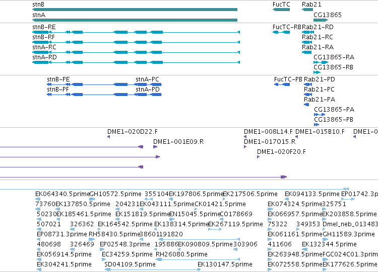Select EST GH10572.5prime

92,199
